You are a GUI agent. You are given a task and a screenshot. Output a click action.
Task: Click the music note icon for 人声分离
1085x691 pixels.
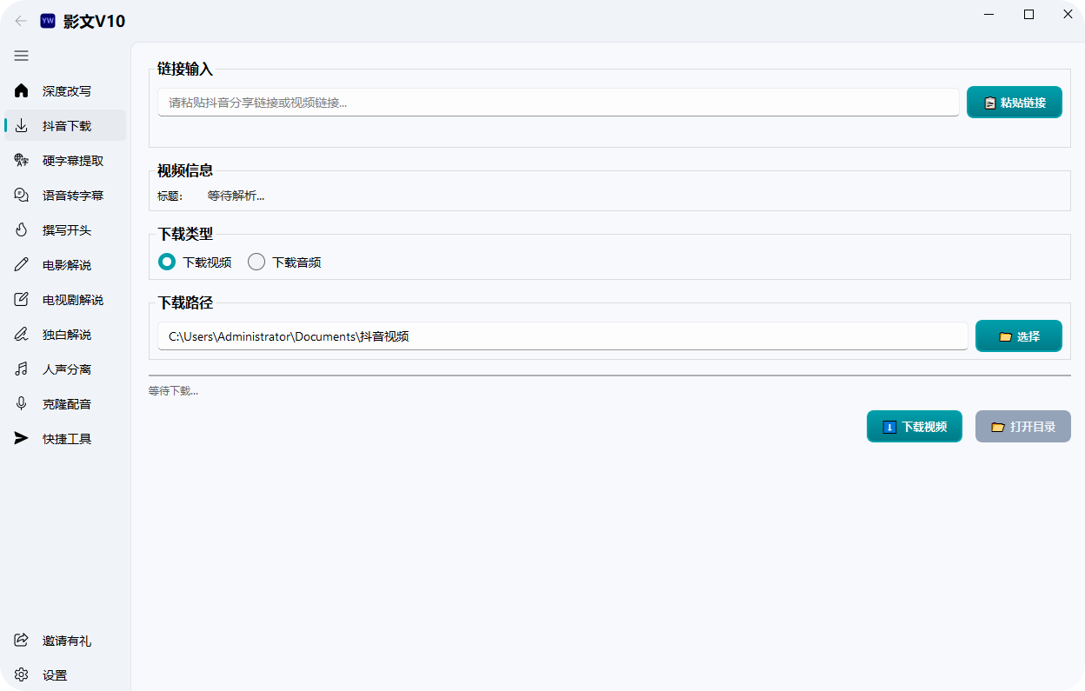22,369
